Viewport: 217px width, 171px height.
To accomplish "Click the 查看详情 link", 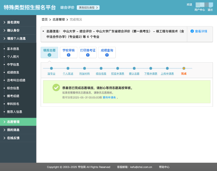I will coord(201,31).
